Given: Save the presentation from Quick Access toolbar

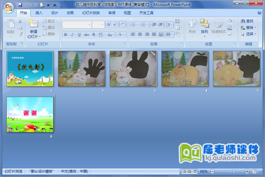Looking at the screenshot, I should tap(20, 5).
